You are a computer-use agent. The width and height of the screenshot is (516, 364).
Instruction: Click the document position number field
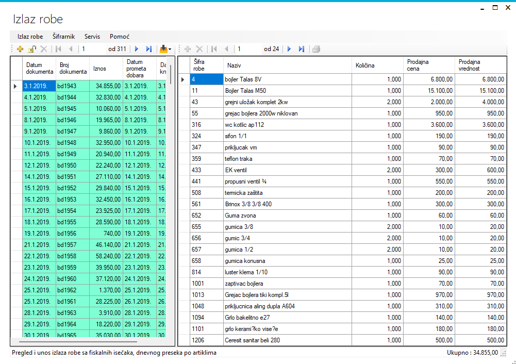pyautogui.click(x=93, y=49)
